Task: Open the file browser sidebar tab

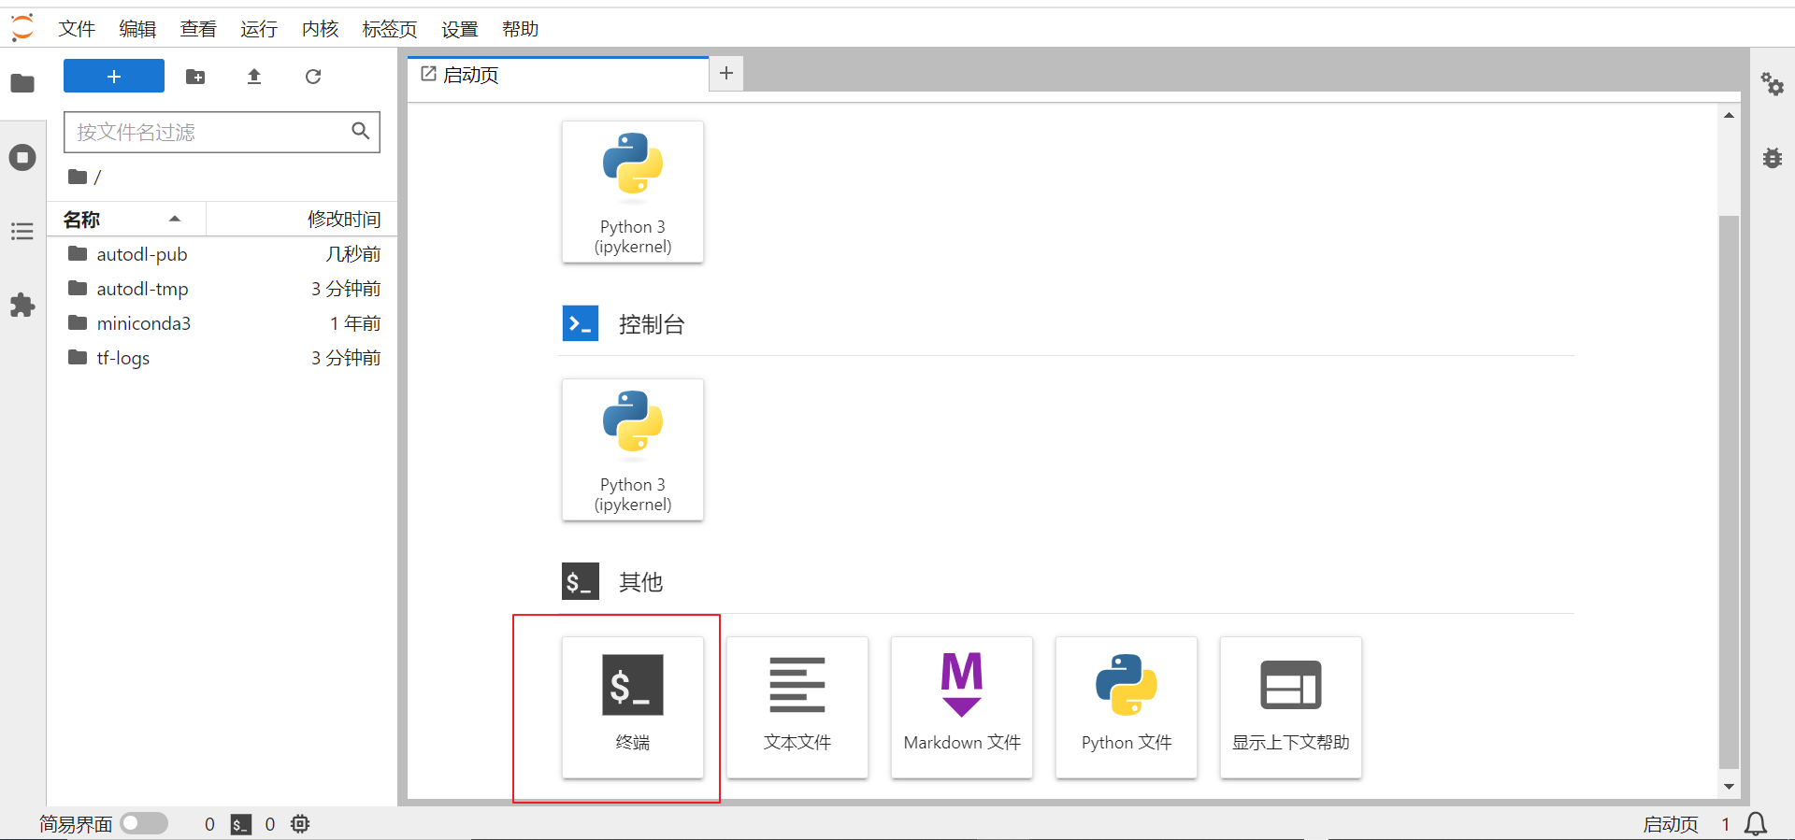Action: point(22,83)
